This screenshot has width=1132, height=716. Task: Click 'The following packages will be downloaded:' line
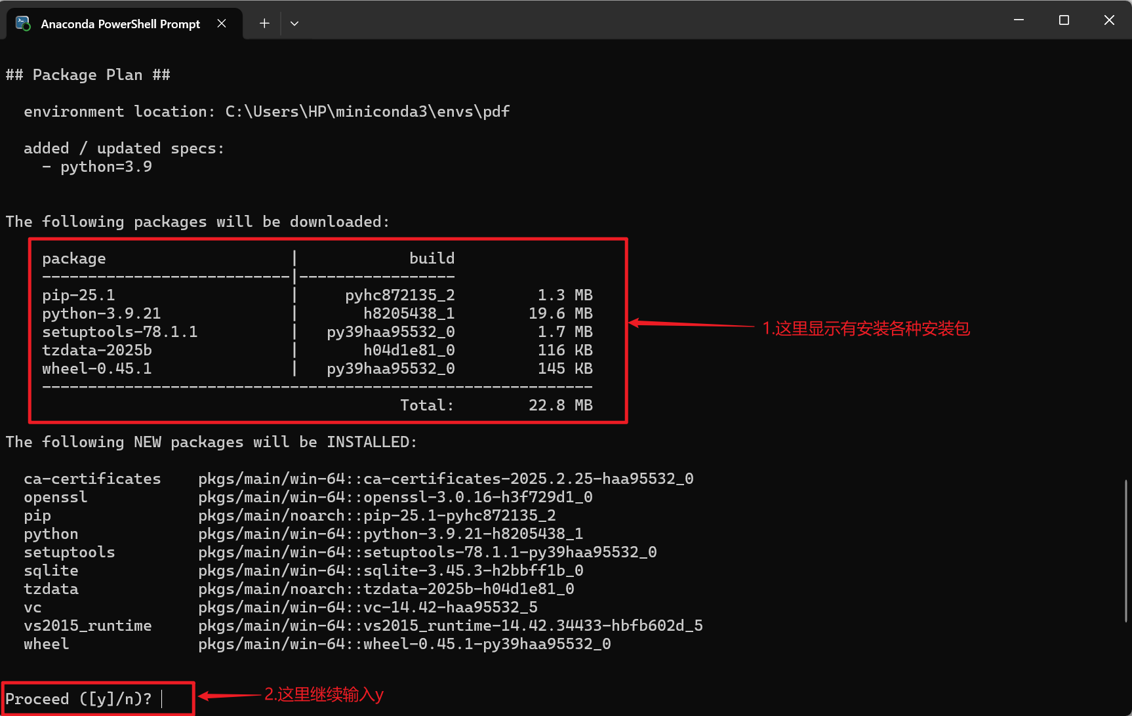197,222
